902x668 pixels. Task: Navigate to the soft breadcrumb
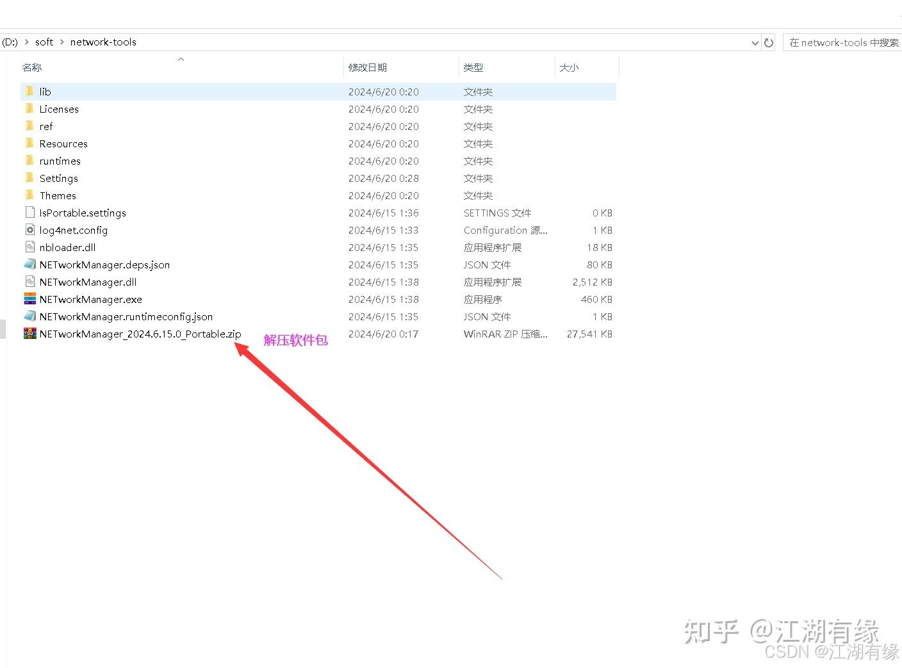(x=44, y=42)
